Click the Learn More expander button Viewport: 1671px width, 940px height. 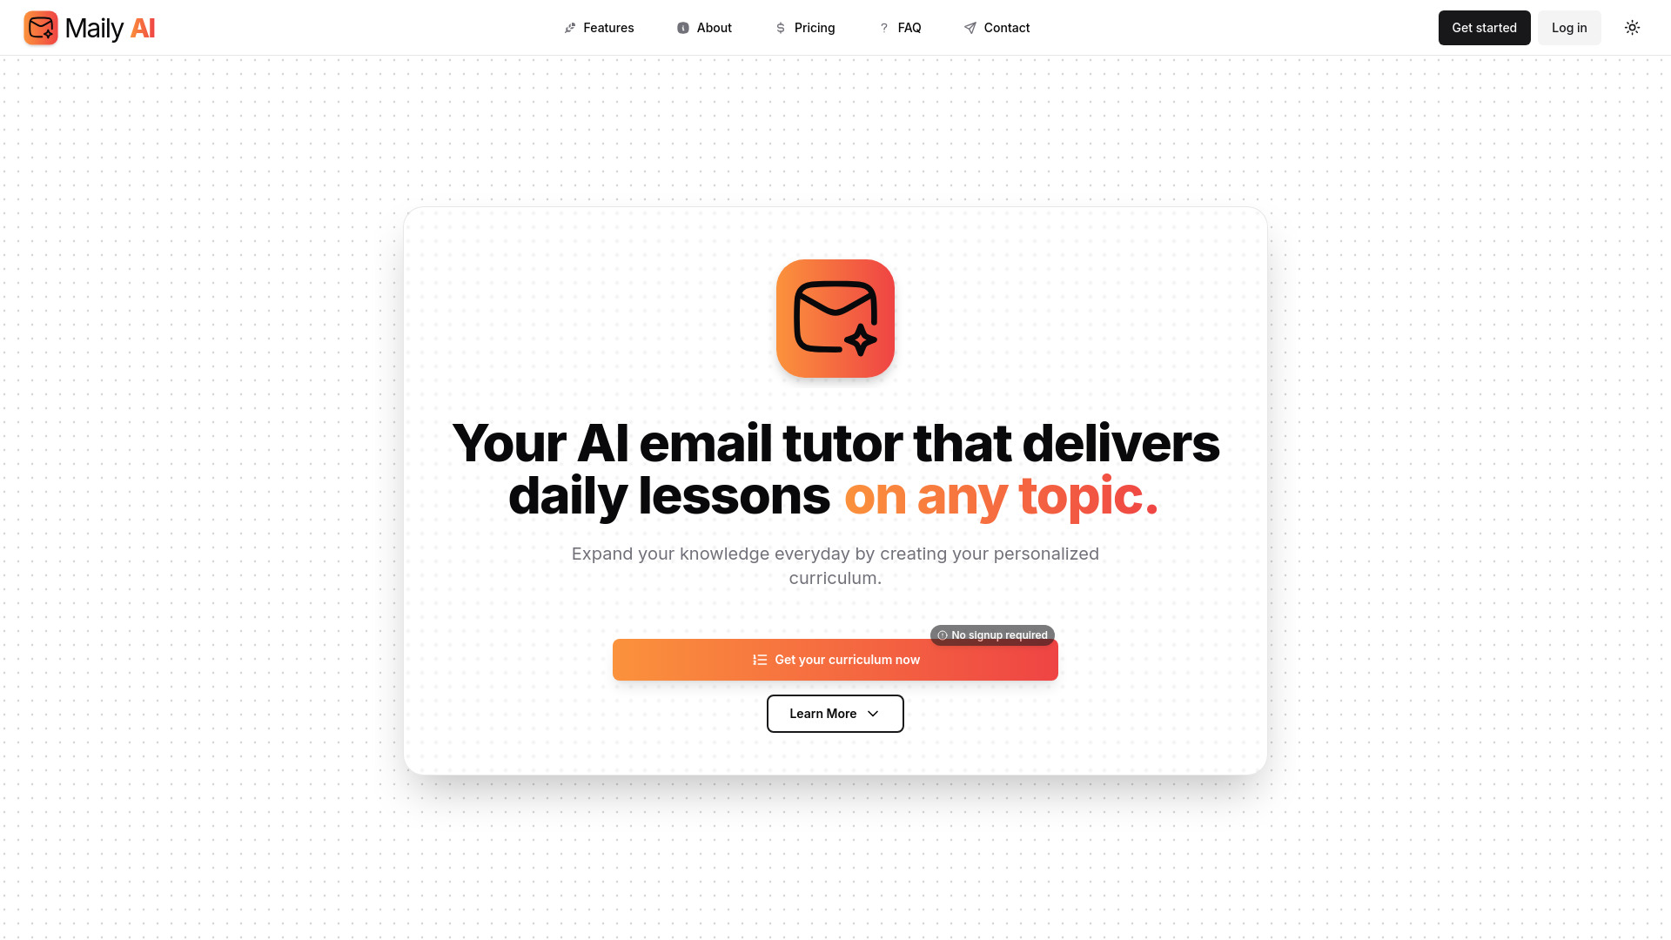point(835,713)
